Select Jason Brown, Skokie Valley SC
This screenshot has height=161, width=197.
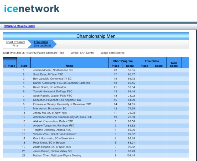point(52,151)
